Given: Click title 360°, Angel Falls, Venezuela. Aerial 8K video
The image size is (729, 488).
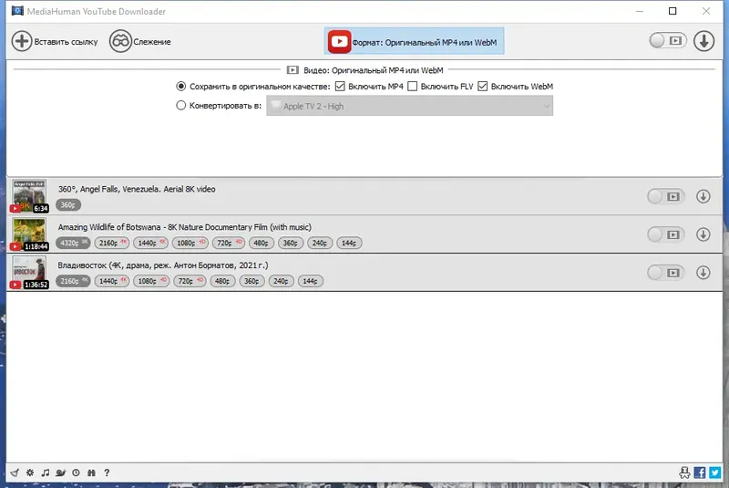Looking at the screenshot, I should [137, 189].
